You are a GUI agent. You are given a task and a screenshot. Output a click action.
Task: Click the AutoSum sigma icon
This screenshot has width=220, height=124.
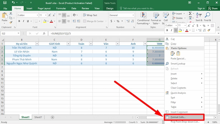point(190,14)
